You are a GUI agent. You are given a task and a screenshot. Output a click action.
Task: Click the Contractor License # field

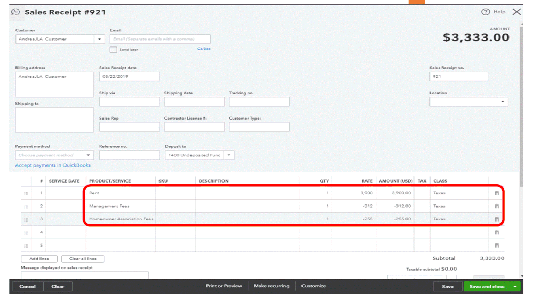point(194,127)
